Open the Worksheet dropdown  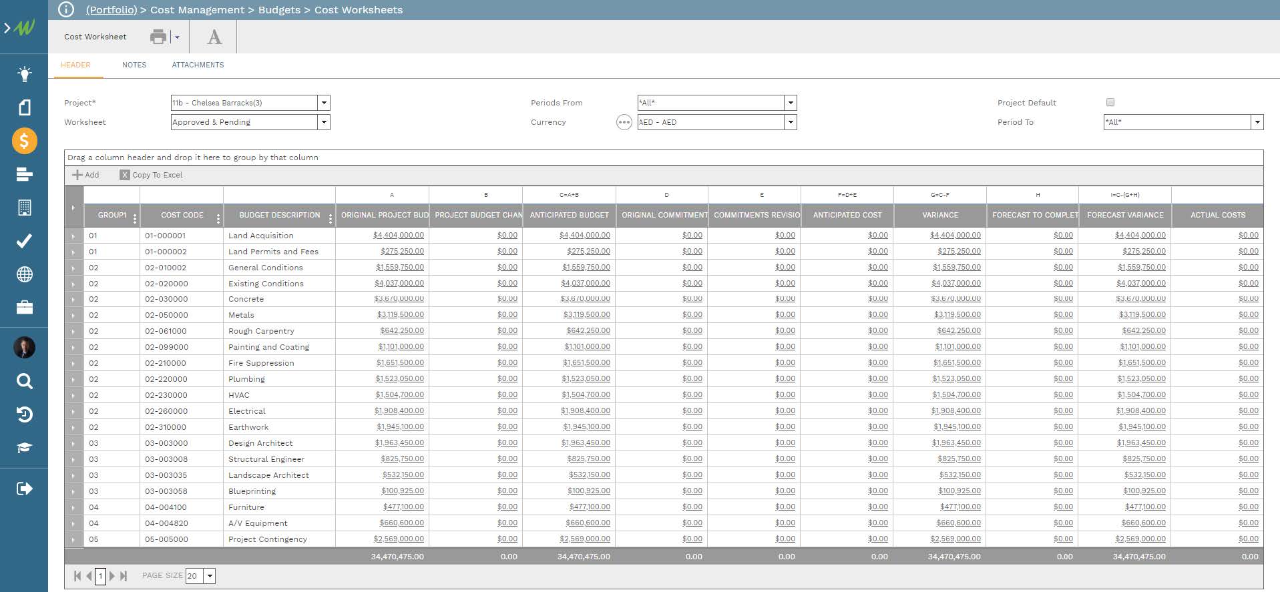(324, 122)
